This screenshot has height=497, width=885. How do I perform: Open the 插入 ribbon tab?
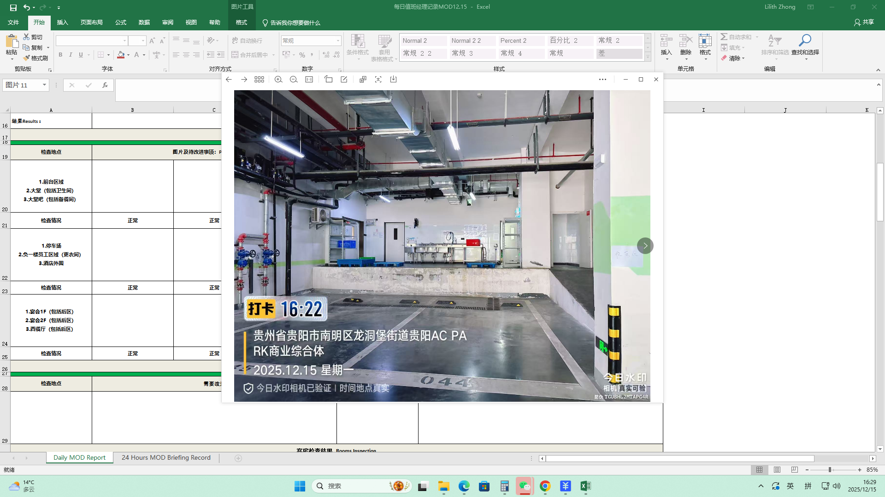click(62, 22)
